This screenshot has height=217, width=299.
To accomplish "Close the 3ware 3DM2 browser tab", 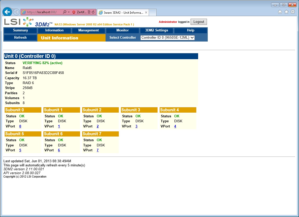I will tap(146, 12).
